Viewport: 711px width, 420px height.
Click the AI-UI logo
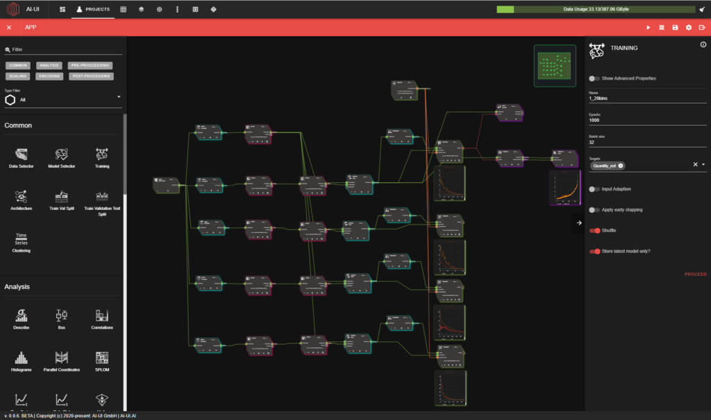(13, 9)
